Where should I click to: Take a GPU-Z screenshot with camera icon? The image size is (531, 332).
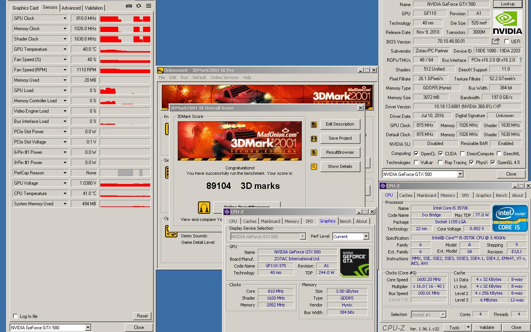(129, 6)
